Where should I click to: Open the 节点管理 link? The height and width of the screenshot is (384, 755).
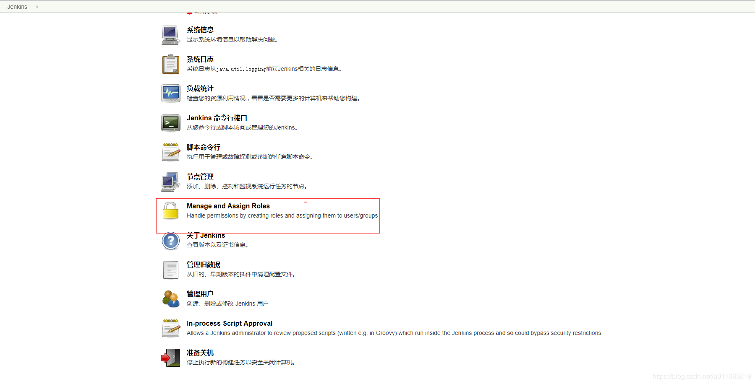click(x=200, y=176)
